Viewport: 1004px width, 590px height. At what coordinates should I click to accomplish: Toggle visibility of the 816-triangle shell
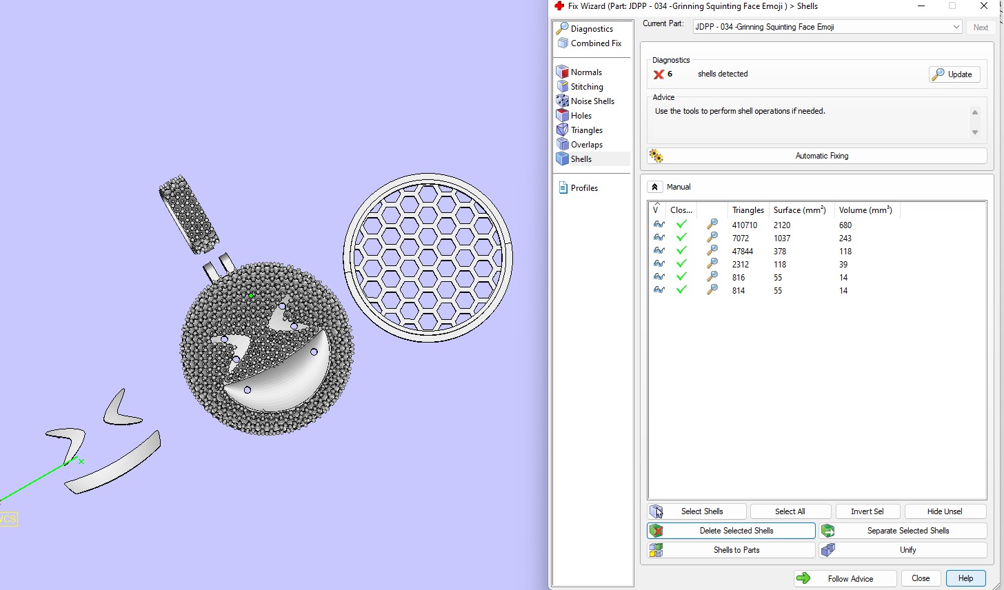coord(659,277)
